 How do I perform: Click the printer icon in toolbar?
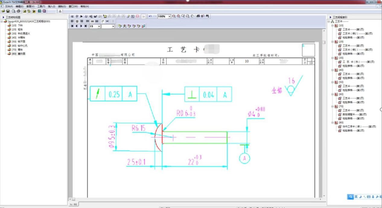click(18, 11)
